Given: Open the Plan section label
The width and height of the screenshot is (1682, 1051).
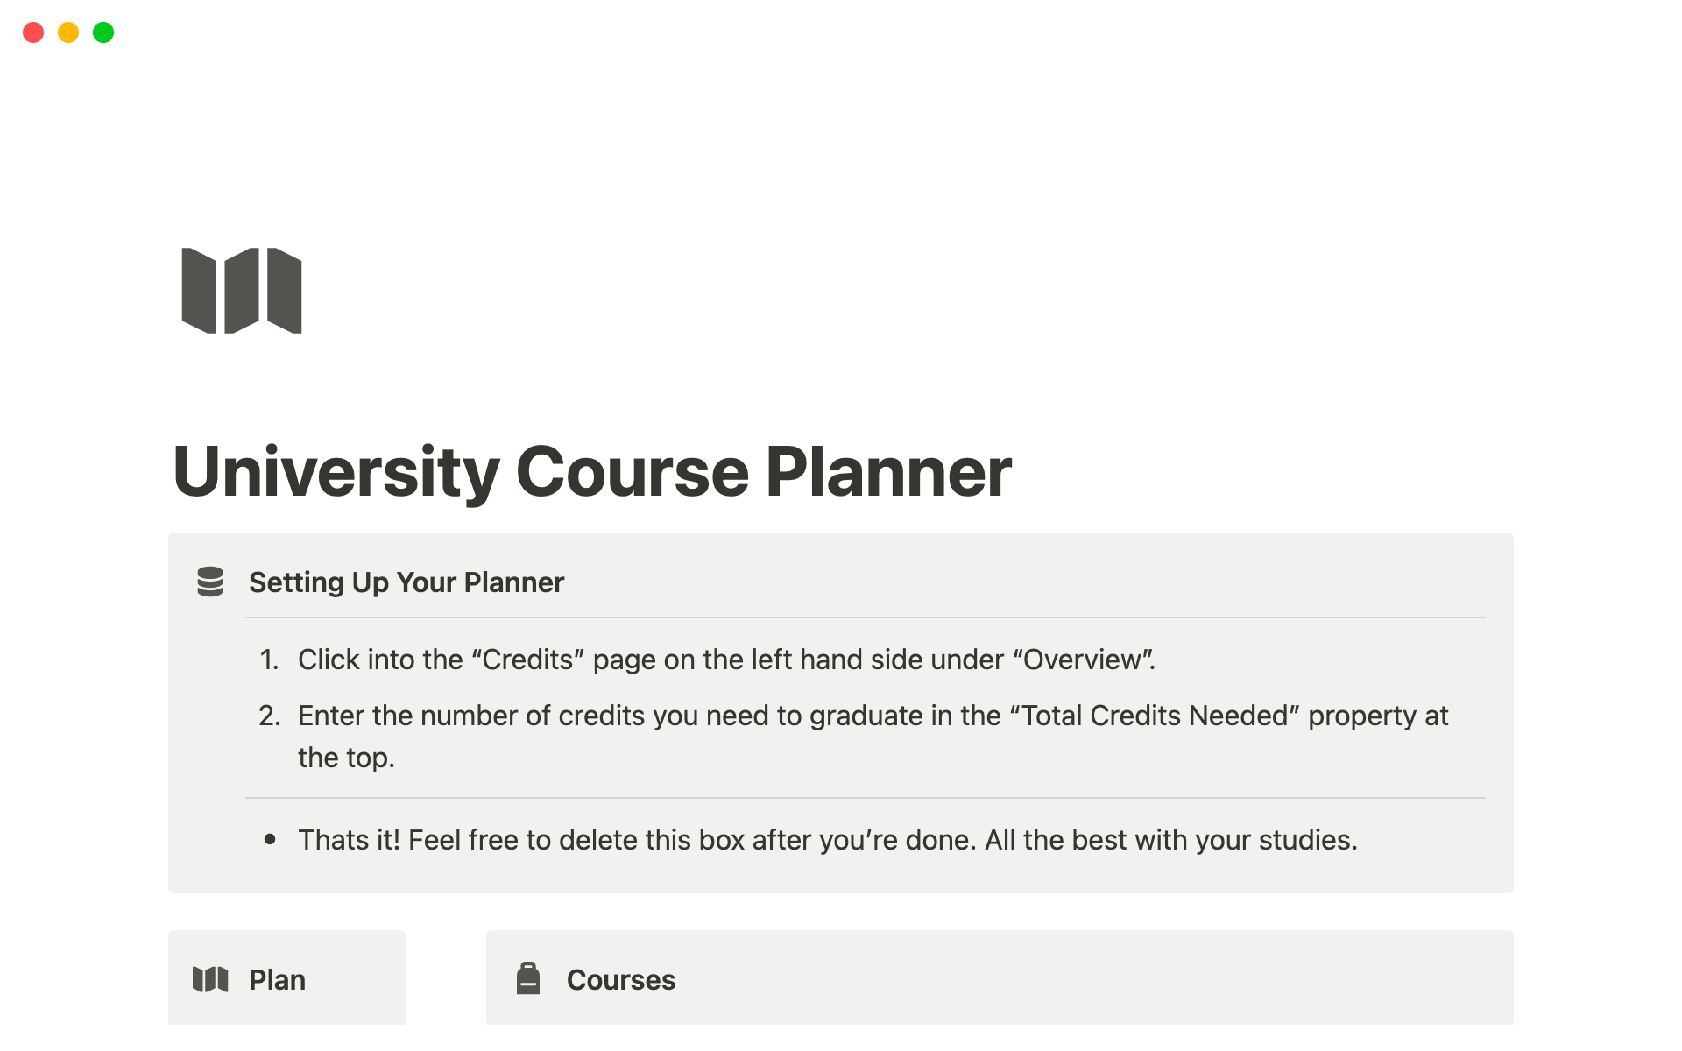Looking at the screenshot, I should (277, 980).
